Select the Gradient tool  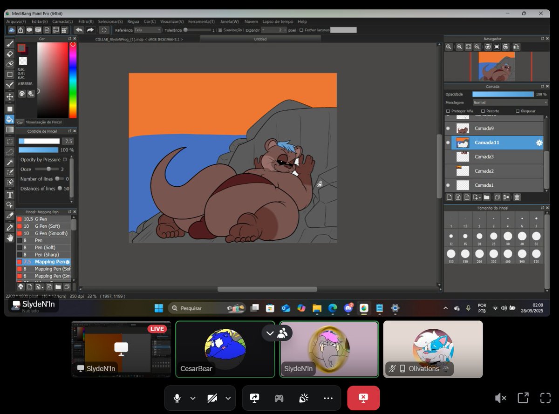9,129
